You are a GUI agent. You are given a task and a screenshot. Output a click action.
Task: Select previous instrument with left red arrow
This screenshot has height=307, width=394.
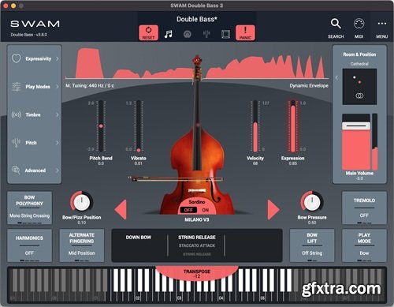(121, 210)
